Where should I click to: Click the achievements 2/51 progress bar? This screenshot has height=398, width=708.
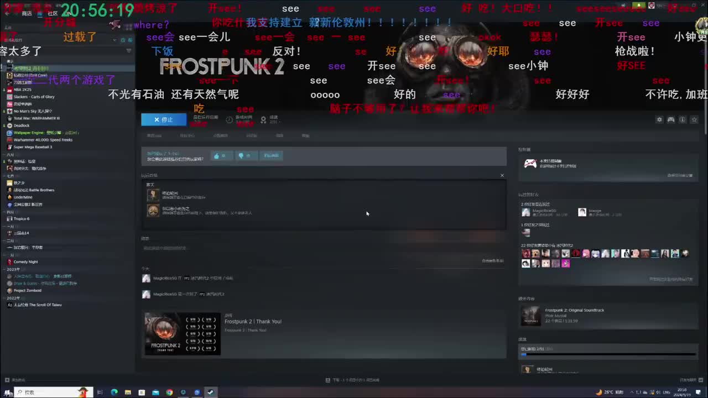608,354
